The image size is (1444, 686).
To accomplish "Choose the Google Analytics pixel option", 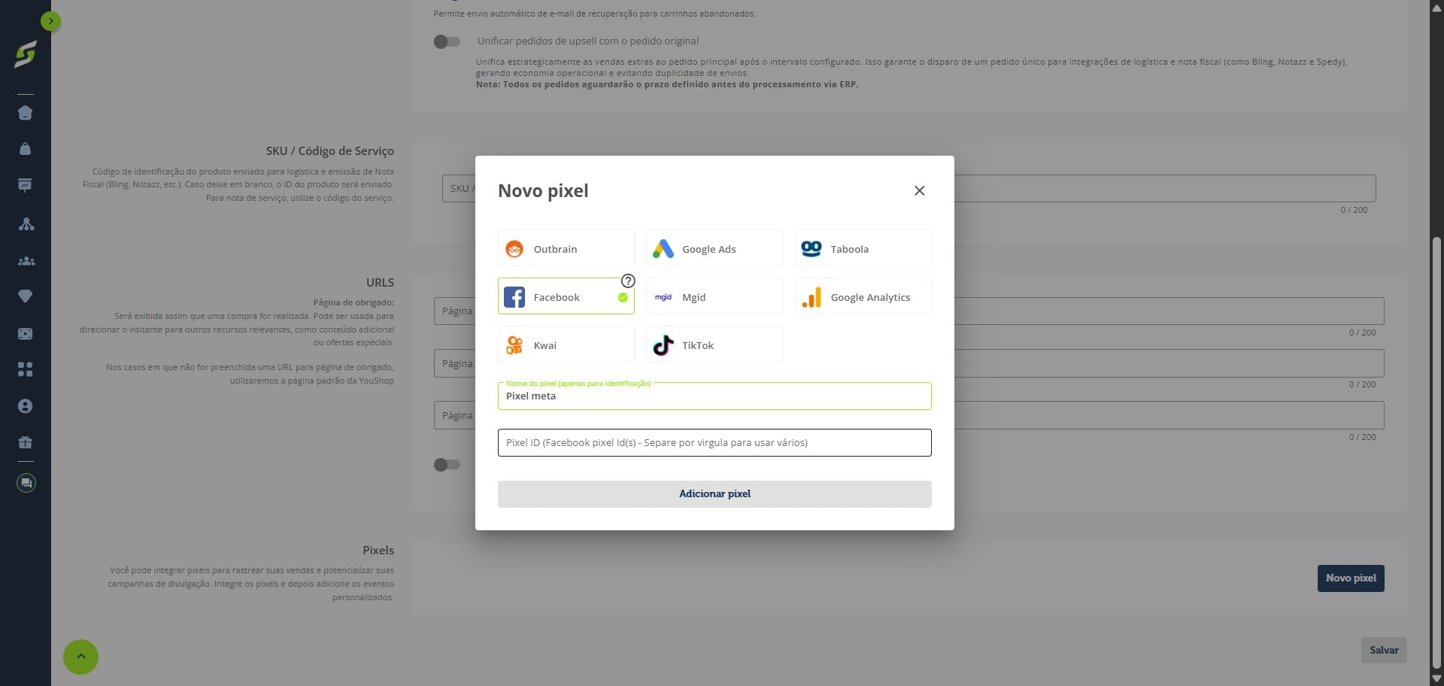I will (x=863, y=296).
